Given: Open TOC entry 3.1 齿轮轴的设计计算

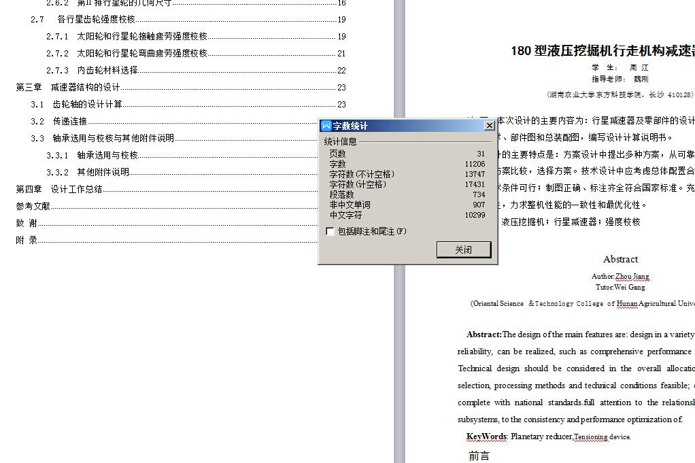Looking at the screenshot, I should (x=188, y=104).
